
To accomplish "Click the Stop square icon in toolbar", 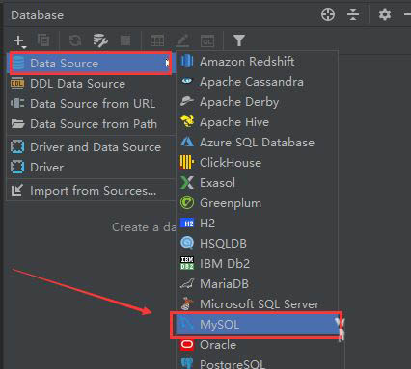I will (125, 40).
